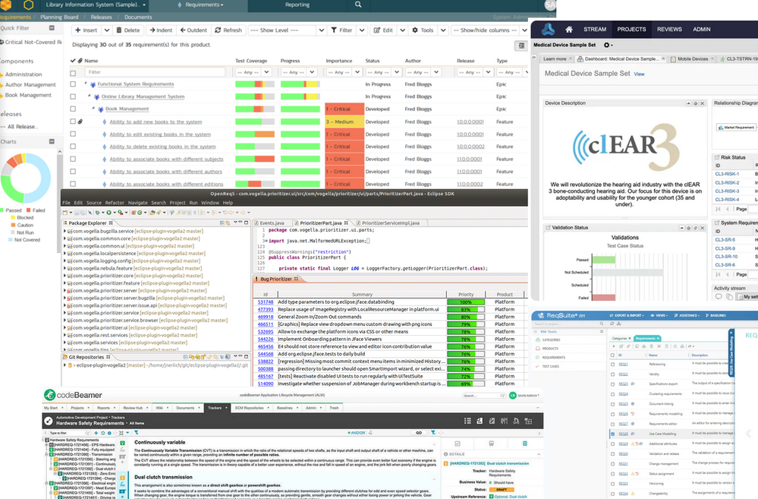The height and width of the screenshot is (499, 758).
Task: Click the Categories icon in ReqSuite sidebar
Action: click(x=538, y=340)
